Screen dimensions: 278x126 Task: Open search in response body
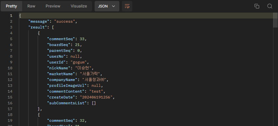[x=270, y=6]
